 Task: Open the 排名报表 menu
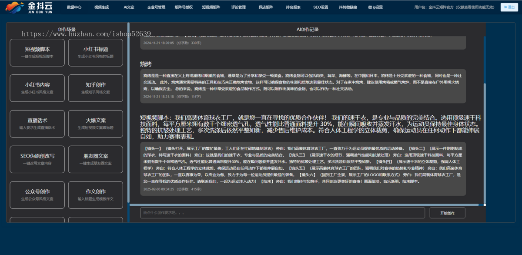pos(293,7)
